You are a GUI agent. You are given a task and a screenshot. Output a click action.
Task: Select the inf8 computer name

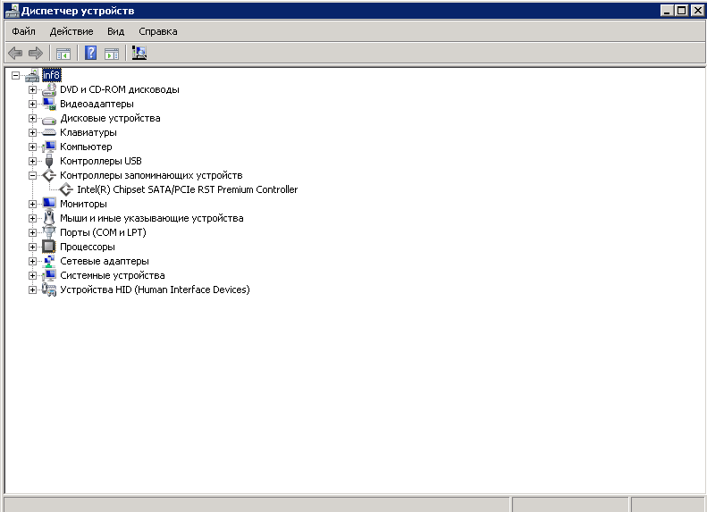(51, 75)
